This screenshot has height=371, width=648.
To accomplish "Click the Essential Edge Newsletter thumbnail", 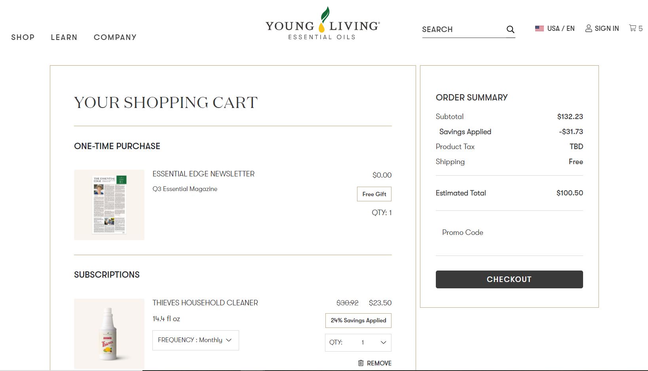I will 109,204.
